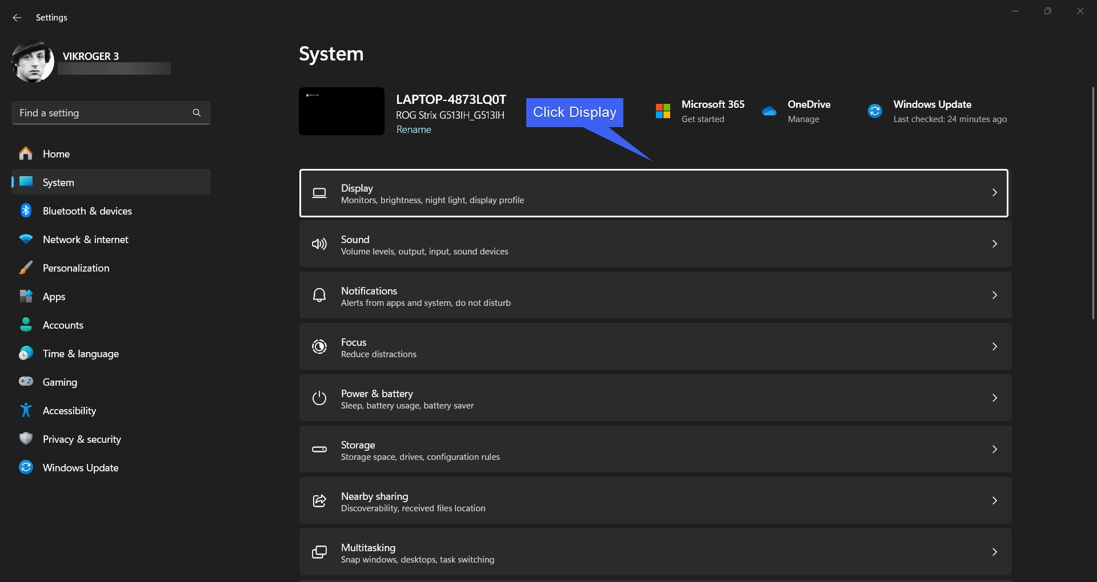Click the search magnifier icon
The height and width of the screenshot is (582, 1097).
point(197,113)
